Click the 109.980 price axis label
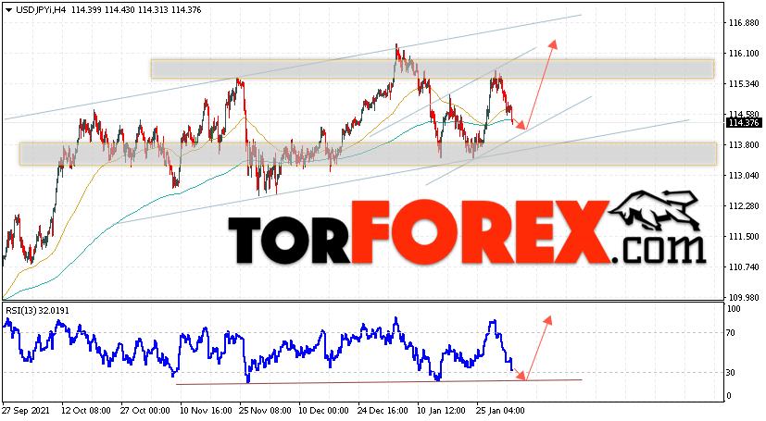766x421 pixels. 744,298
